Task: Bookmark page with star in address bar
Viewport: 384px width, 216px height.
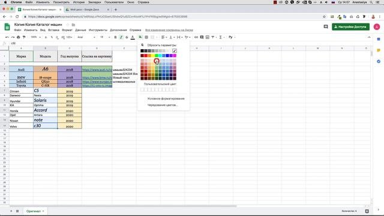Action: click(x=324, y=17)
